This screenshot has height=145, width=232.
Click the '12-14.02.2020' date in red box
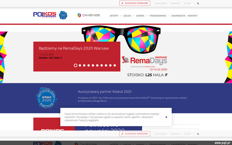[x=46, y=55]
